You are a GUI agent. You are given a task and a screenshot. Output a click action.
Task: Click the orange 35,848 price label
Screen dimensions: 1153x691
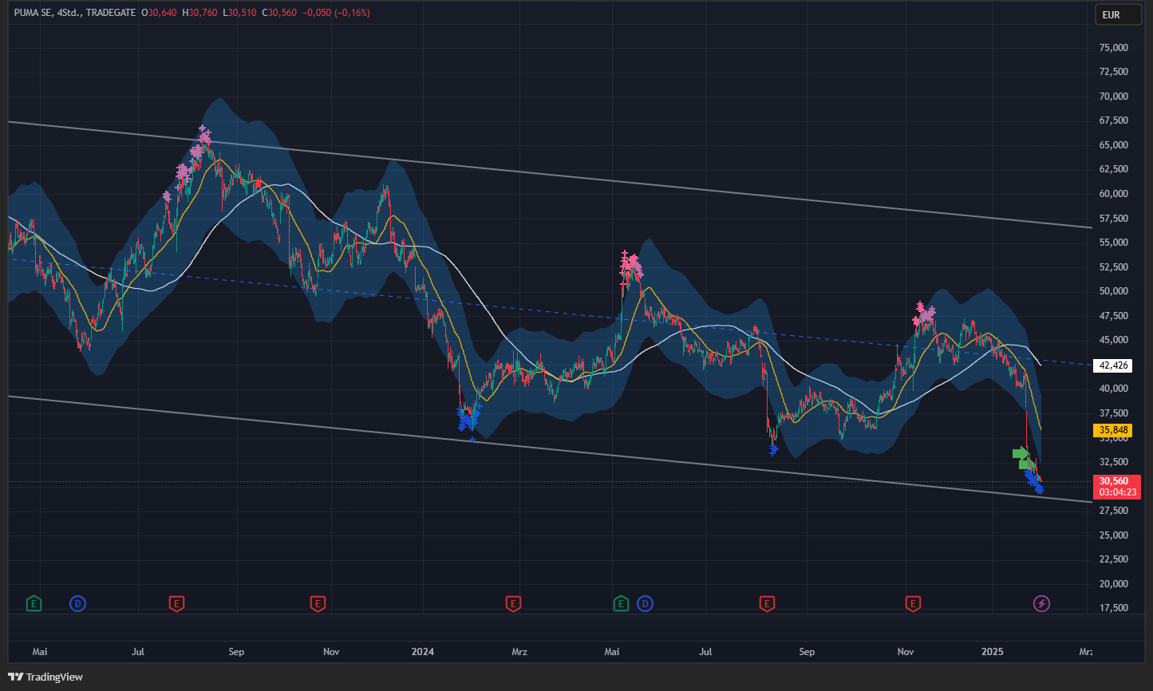pyautogui.click(x=1113, y=431)
